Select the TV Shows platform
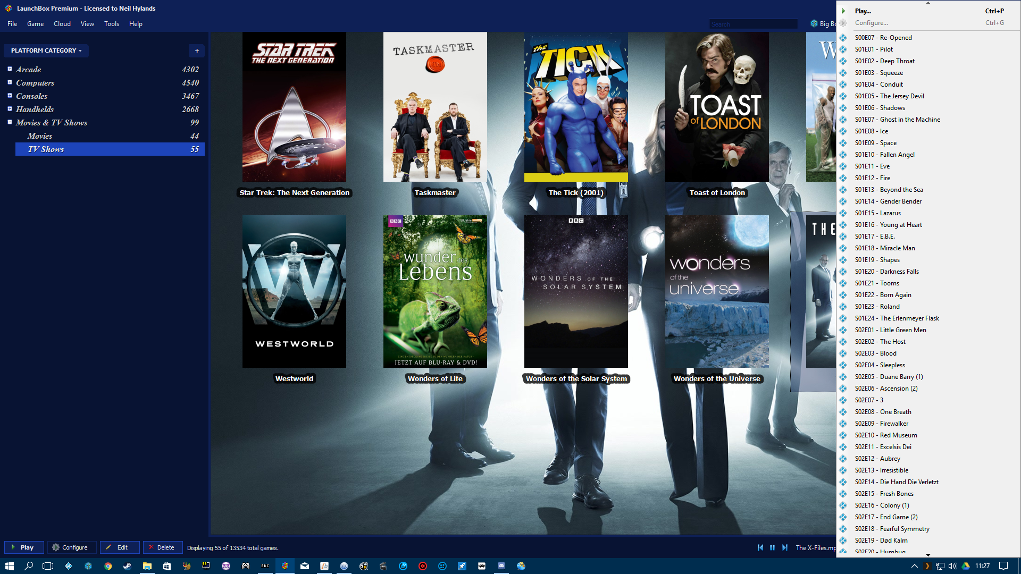The width and height of the screenshot is (1021, 574). (x=110, y=149)
